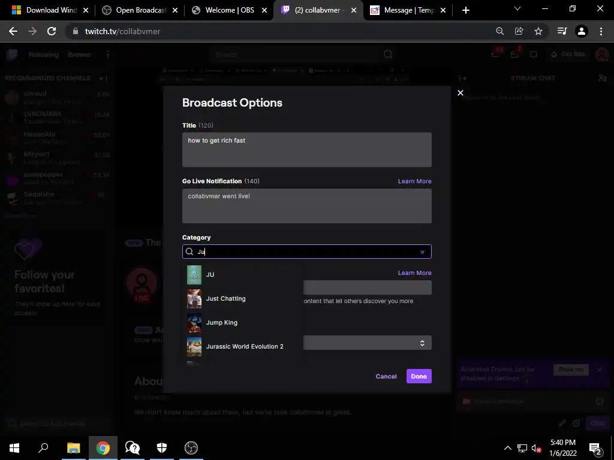
Task: Close the collabvmer Twitch tab
Action: pyautogui.click(x=354, y=10)
